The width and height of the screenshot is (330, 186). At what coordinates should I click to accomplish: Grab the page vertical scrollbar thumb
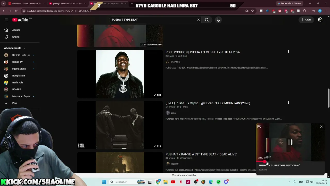[x=328, y=98]
